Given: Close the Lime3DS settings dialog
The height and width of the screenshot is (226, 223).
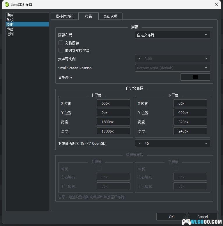Looking at the screenshot, I should (x=216, y=4).
